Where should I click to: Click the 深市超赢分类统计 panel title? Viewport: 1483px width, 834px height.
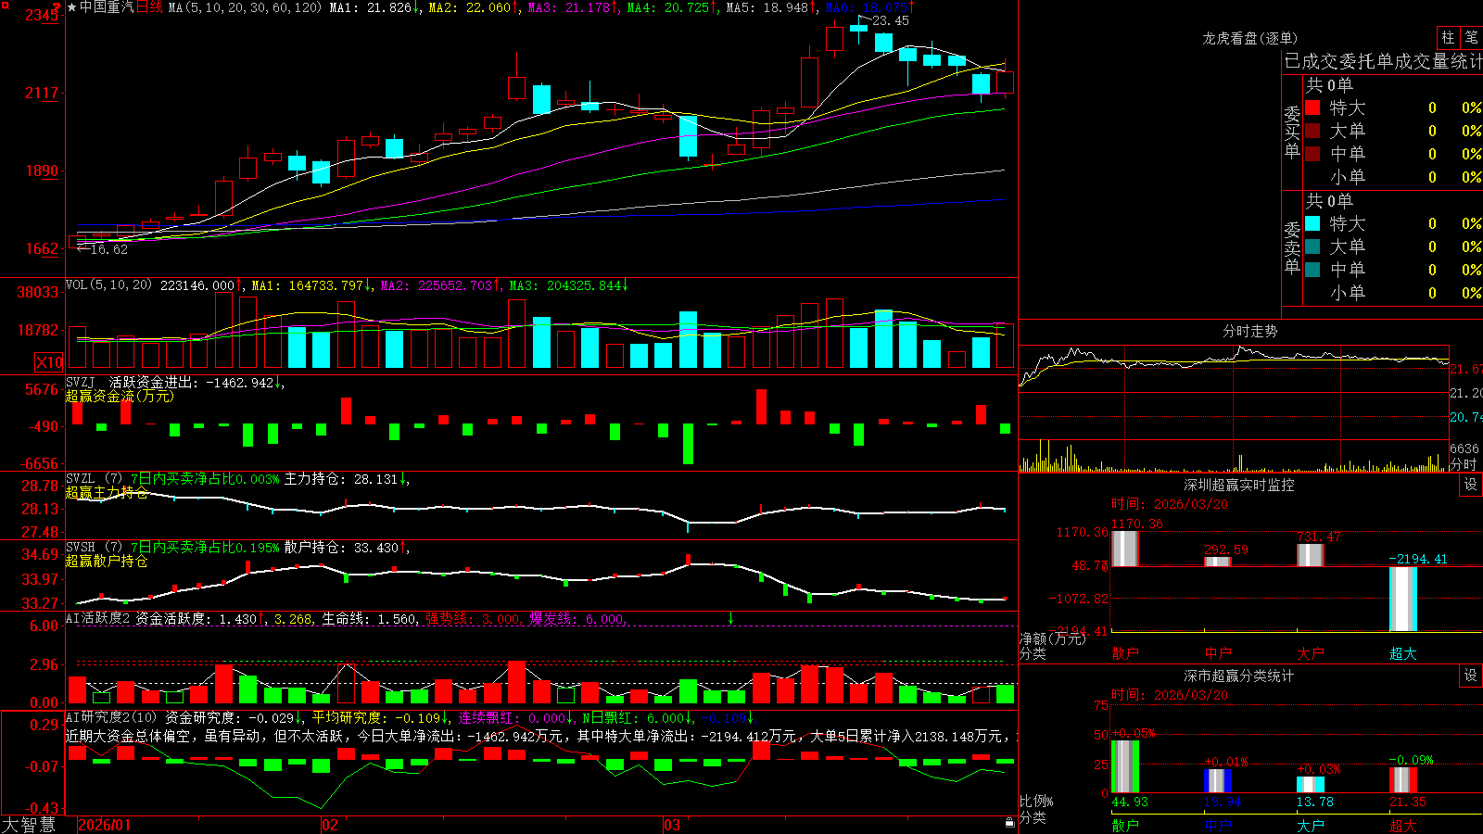click(1239, 676)
